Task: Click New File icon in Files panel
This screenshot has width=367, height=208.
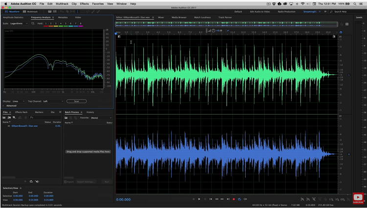Action: coord(14,117)
